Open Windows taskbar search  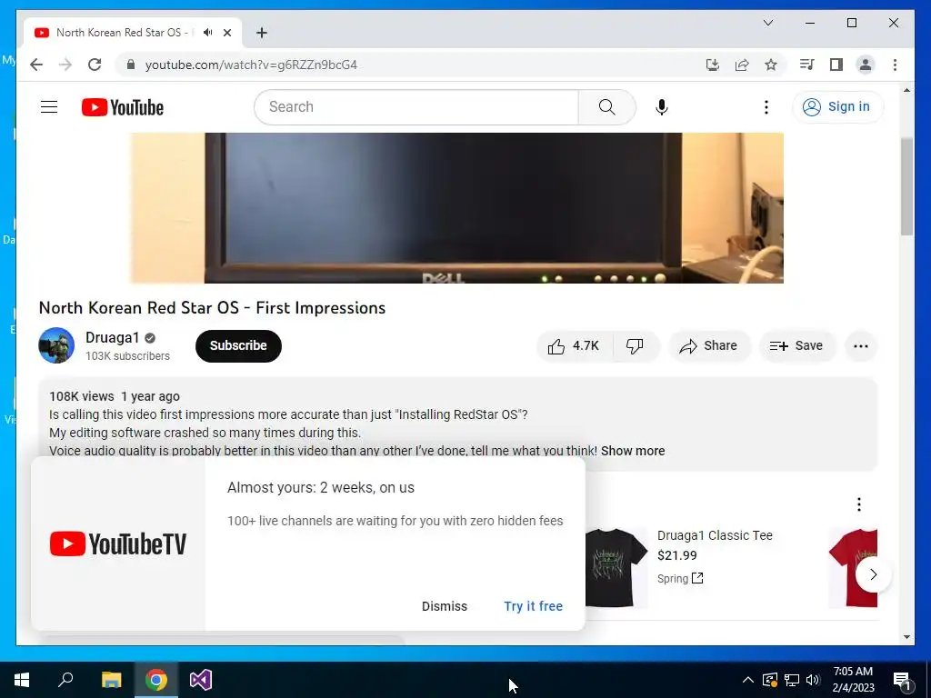click(65, 680)
